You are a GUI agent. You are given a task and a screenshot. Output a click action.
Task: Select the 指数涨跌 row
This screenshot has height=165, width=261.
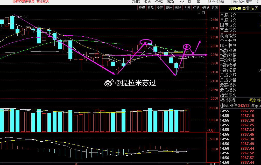[240, 51]
